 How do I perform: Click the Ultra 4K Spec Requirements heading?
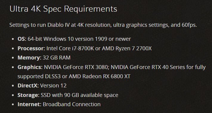tap(63, 9)
